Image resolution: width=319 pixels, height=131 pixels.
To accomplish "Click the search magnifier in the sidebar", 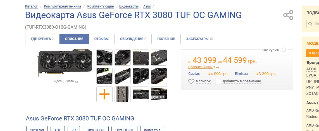I will click(x=310, y=24).
